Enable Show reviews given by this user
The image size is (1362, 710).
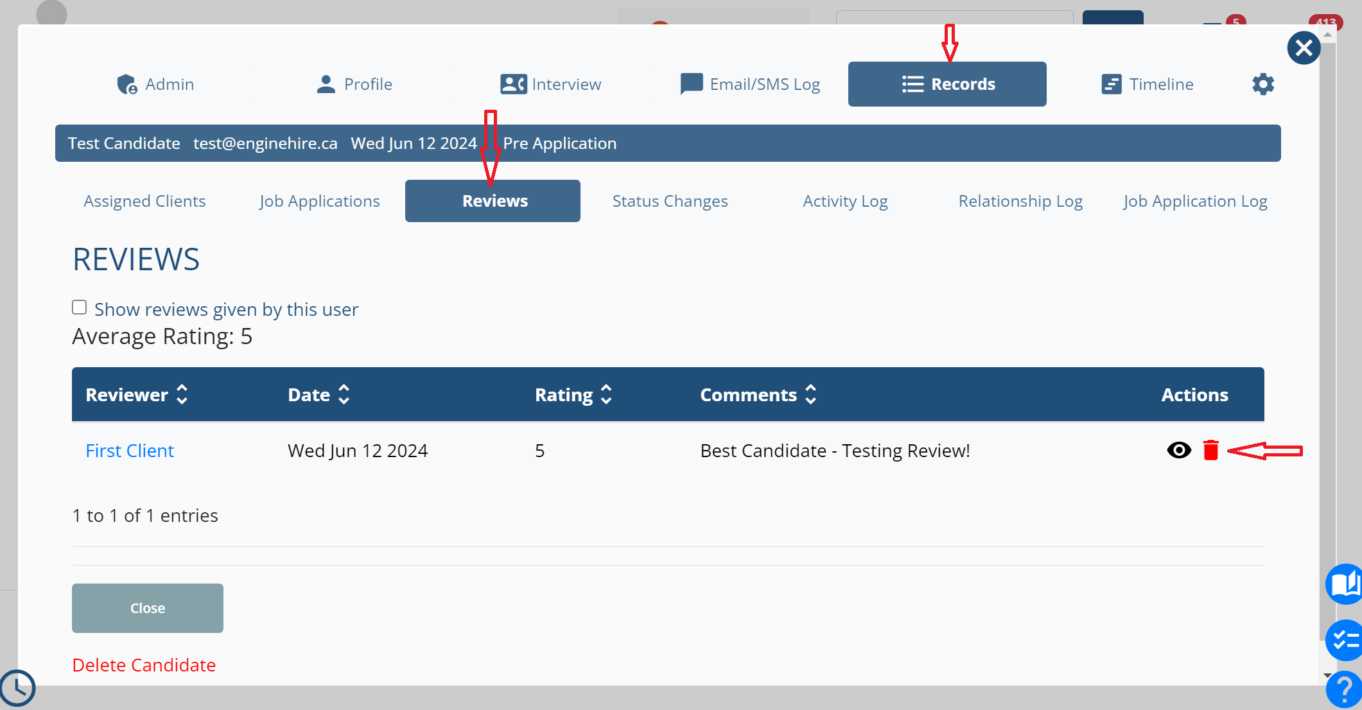[79, 307]
